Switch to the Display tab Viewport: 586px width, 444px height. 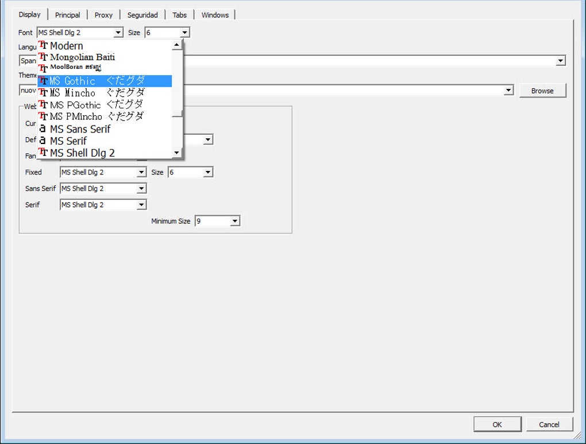tap(29, 14)
